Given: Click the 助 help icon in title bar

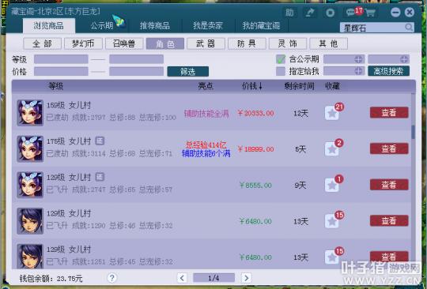Looking at the screenshot, I should (x=289, y=13).
